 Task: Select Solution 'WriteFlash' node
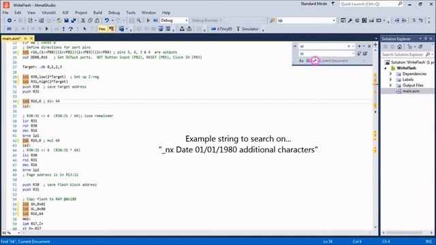pos(410,62)
